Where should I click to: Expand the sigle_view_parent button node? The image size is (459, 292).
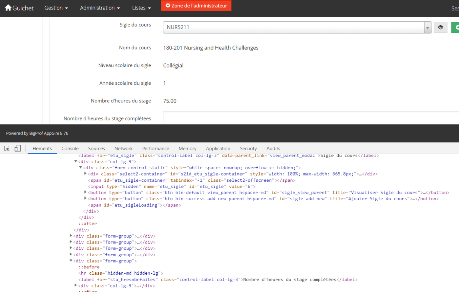tap(85, 192)
